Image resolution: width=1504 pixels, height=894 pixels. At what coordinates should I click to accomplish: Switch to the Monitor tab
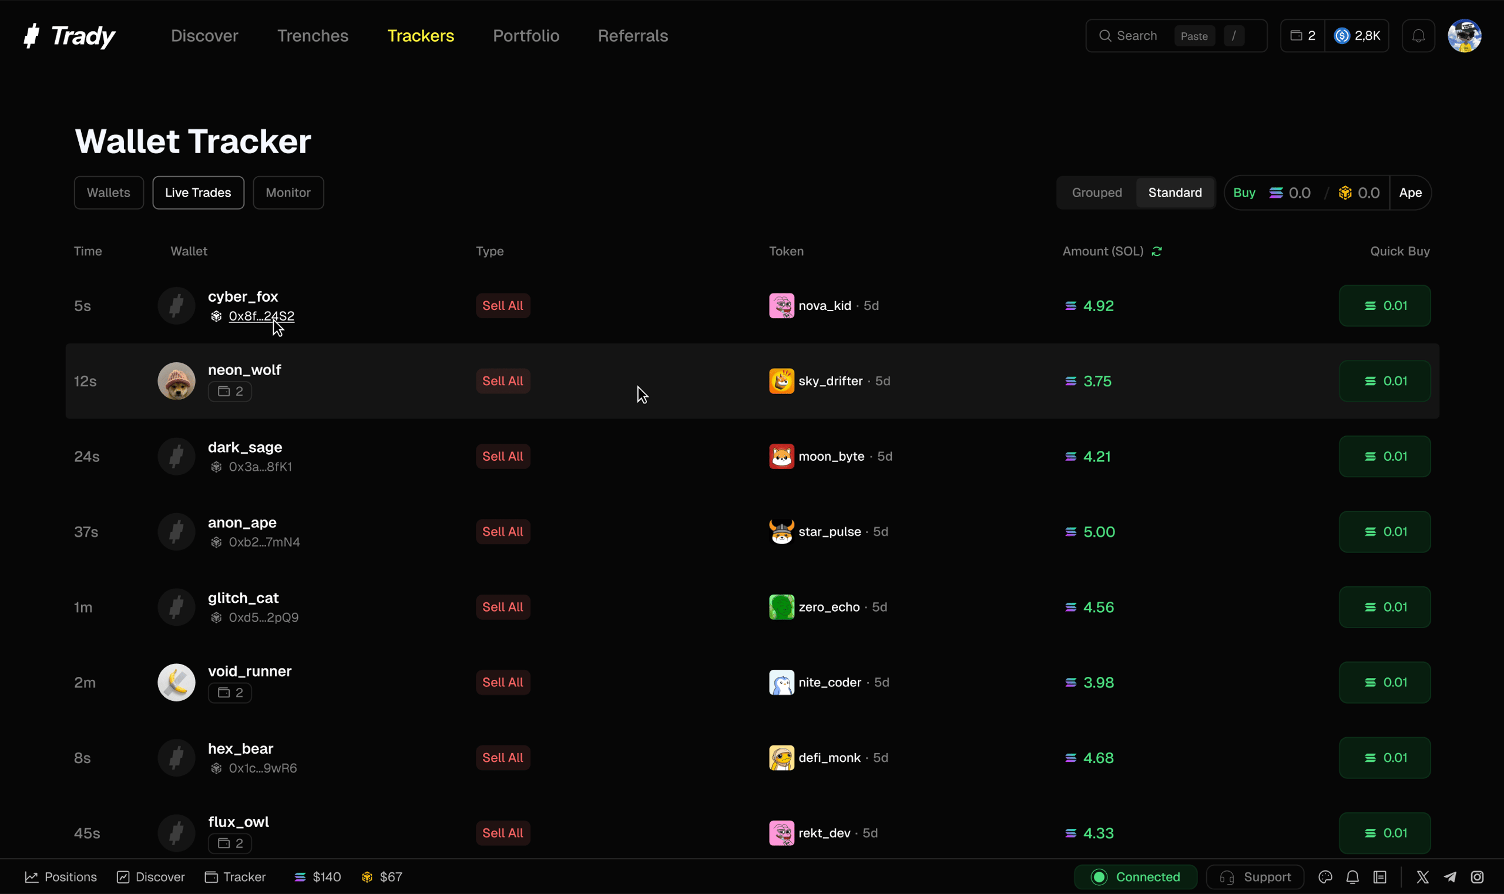click(x=288, y=193)
